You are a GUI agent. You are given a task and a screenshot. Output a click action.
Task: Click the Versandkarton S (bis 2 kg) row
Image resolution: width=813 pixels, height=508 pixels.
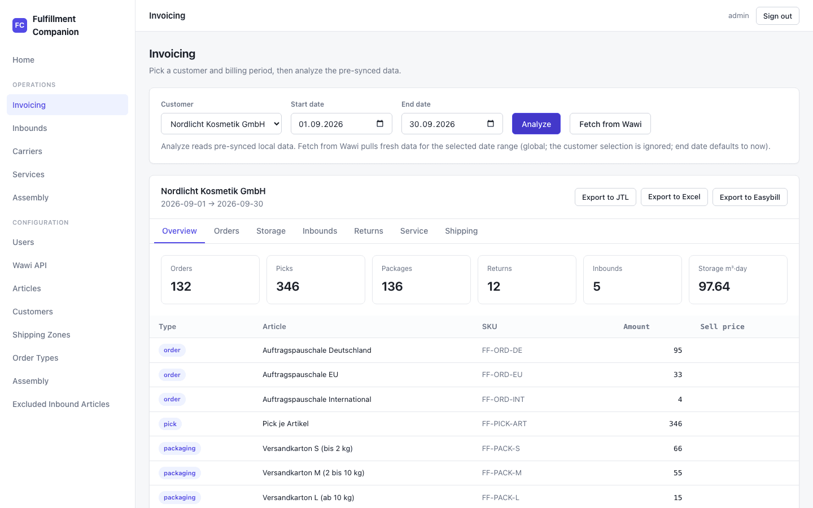[474, 449]
